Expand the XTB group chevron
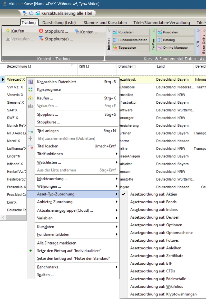The image size is (206, 299). pos(198,30)
